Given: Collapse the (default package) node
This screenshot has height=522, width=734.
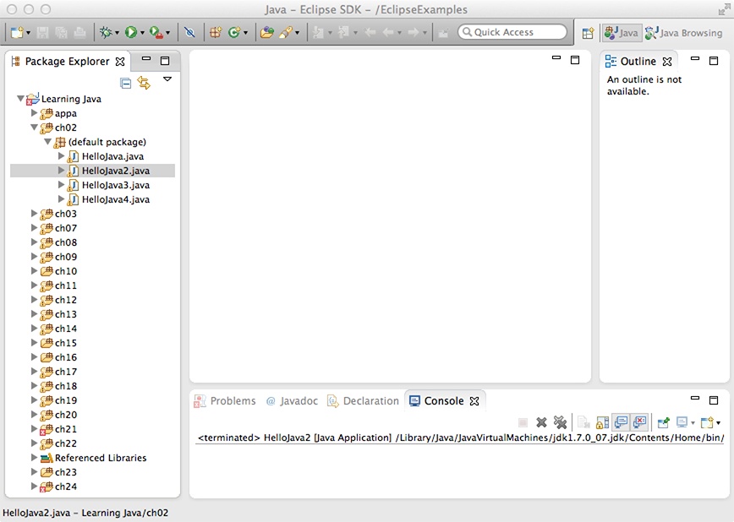Looking at the screenshot, I should coord(47,142).
